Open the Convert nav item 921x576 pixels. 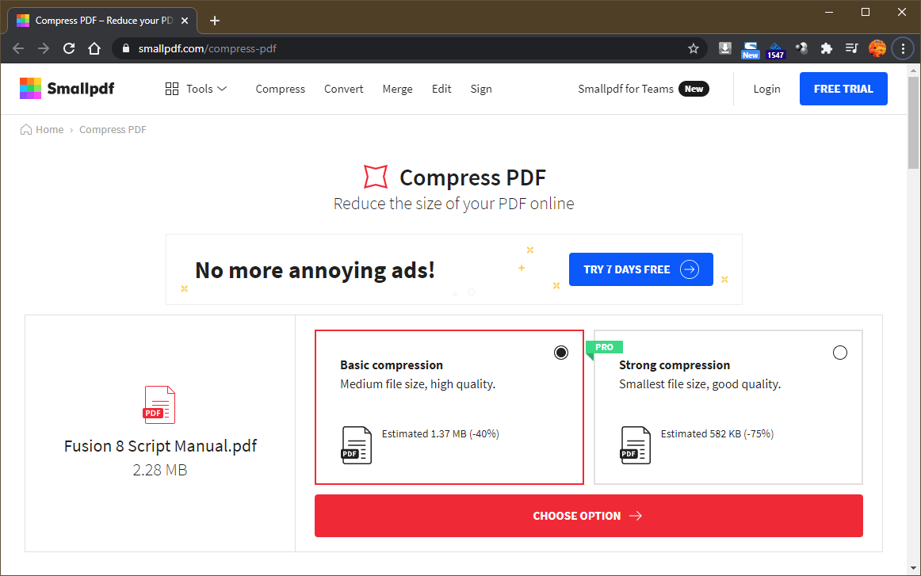pyautogui.click(x=344, y=89)
